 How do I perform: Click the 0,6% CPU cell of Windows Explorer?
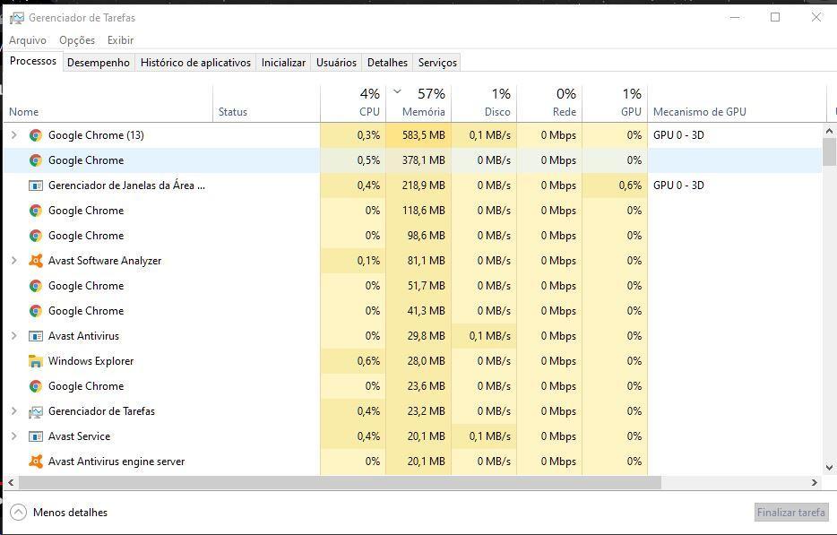pyautogui.click(x=353, y=361)
